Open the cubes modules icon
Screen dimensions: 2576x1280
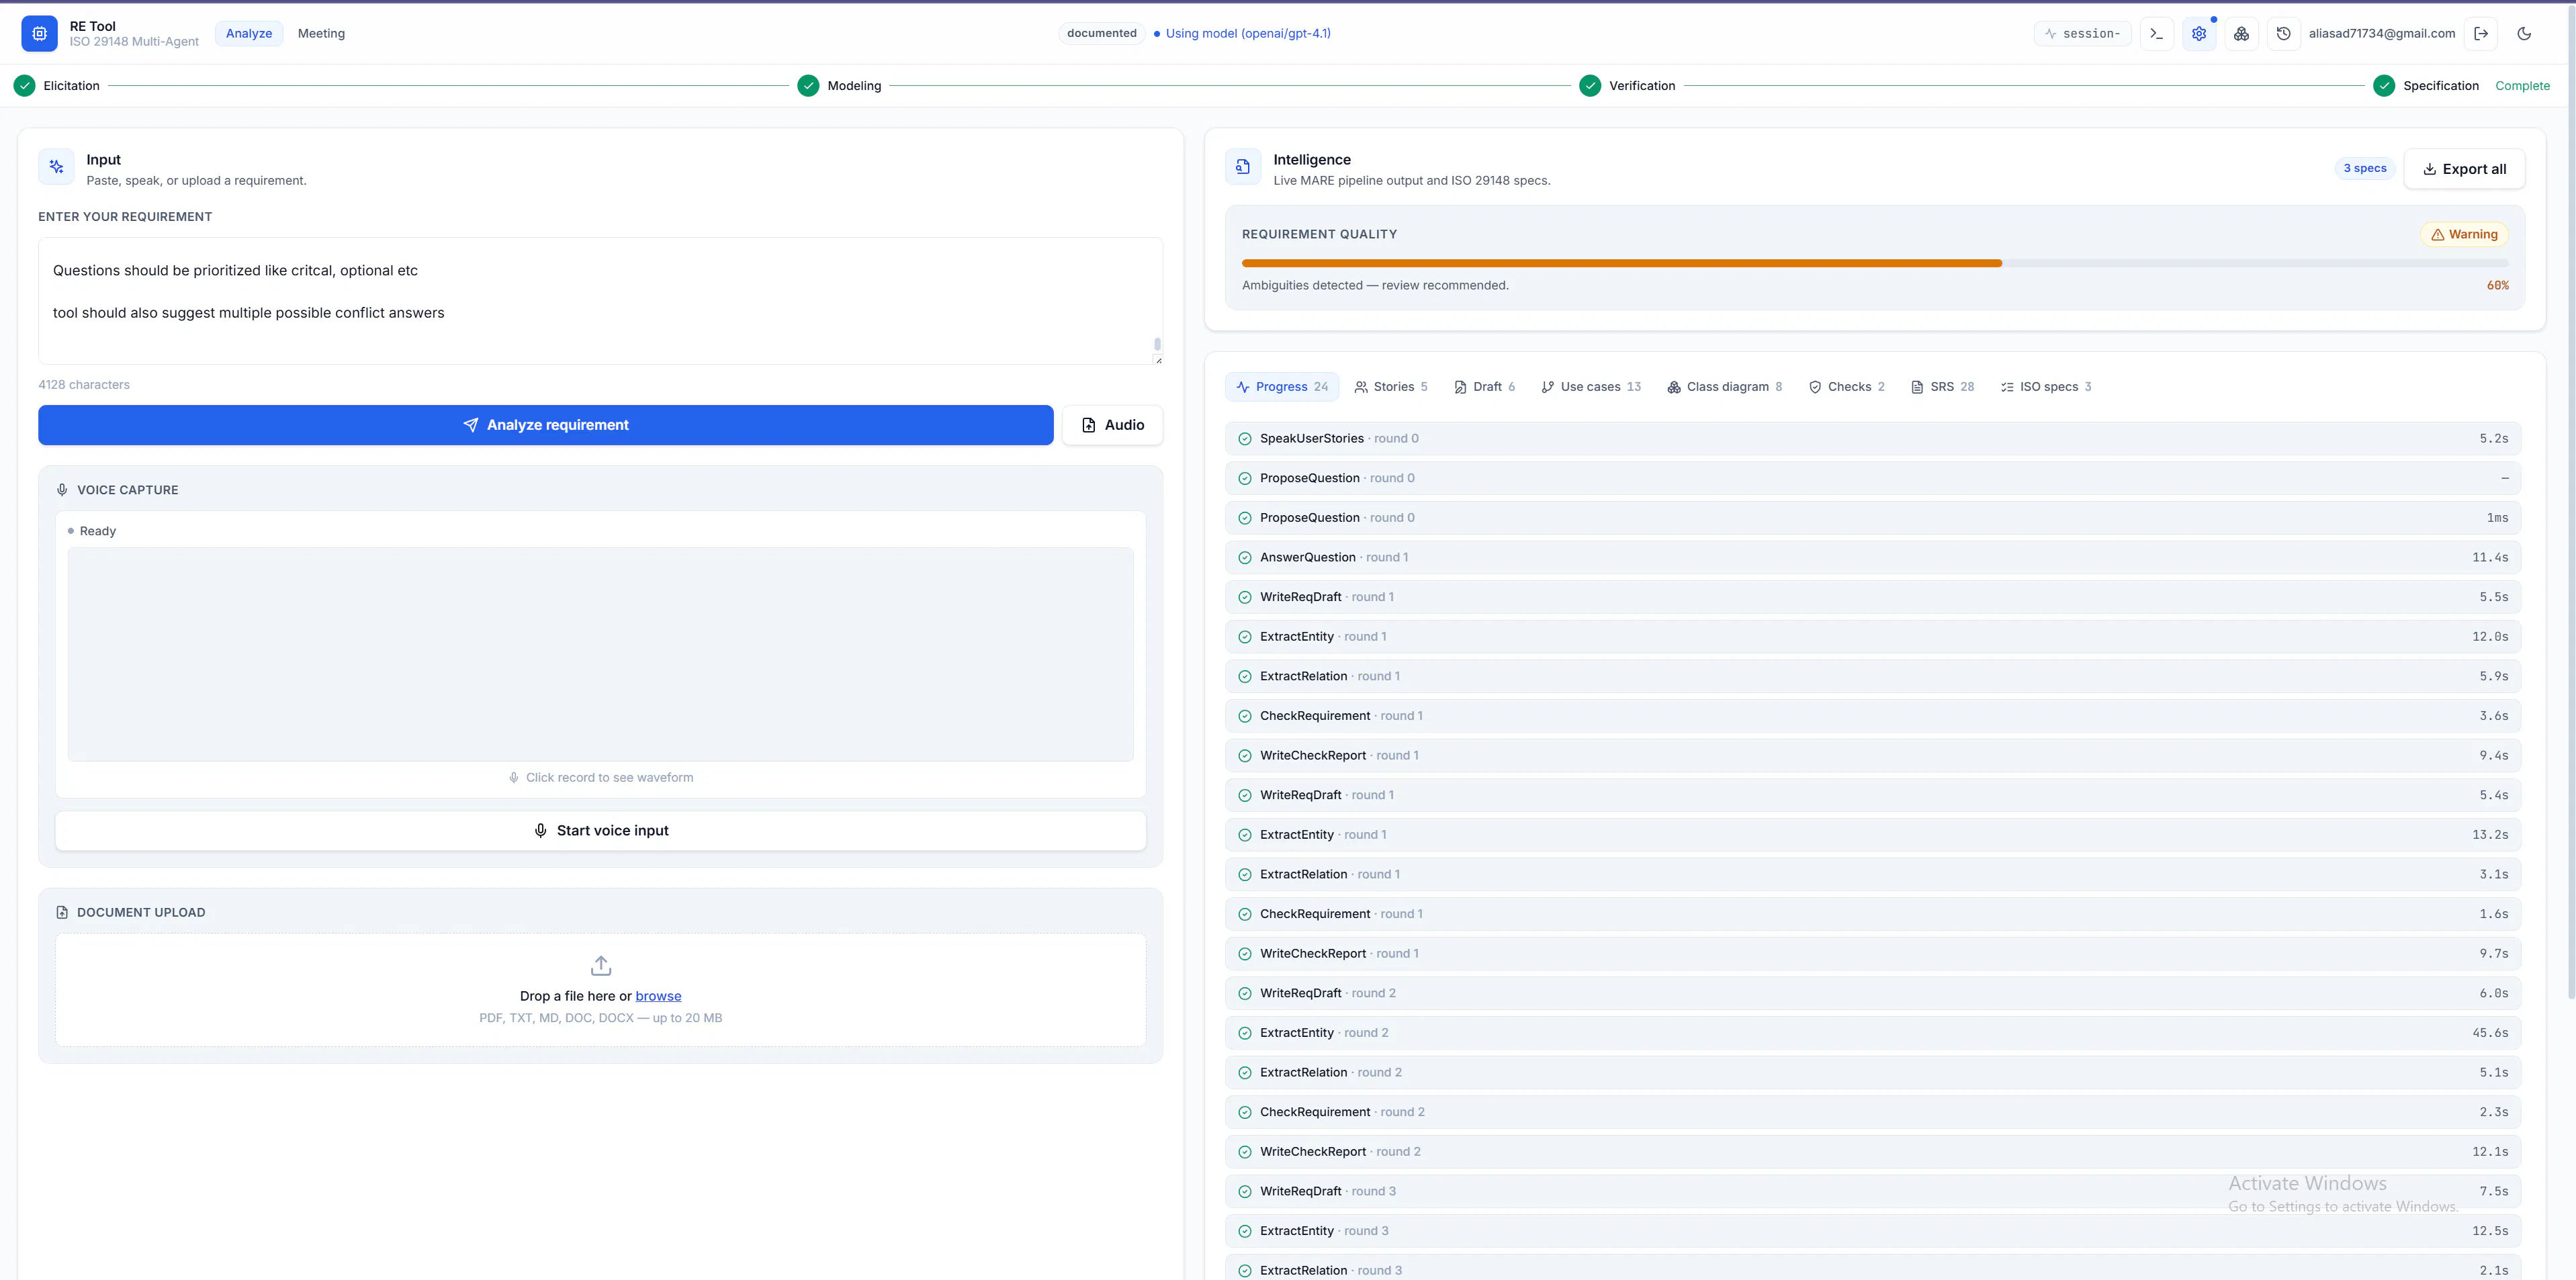point(2241,33)
